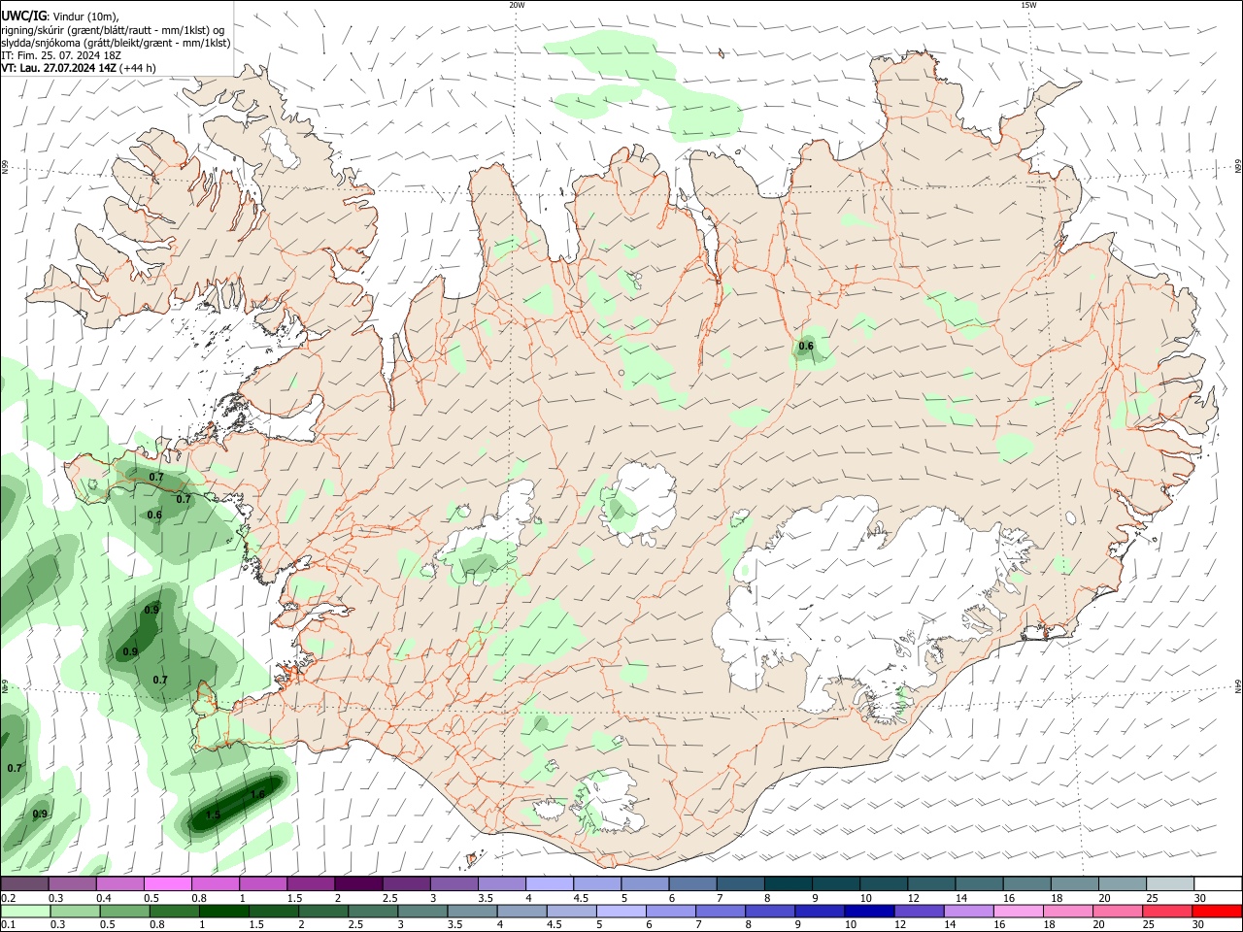Click the UWC/IG title label

[x=23, y=16]
